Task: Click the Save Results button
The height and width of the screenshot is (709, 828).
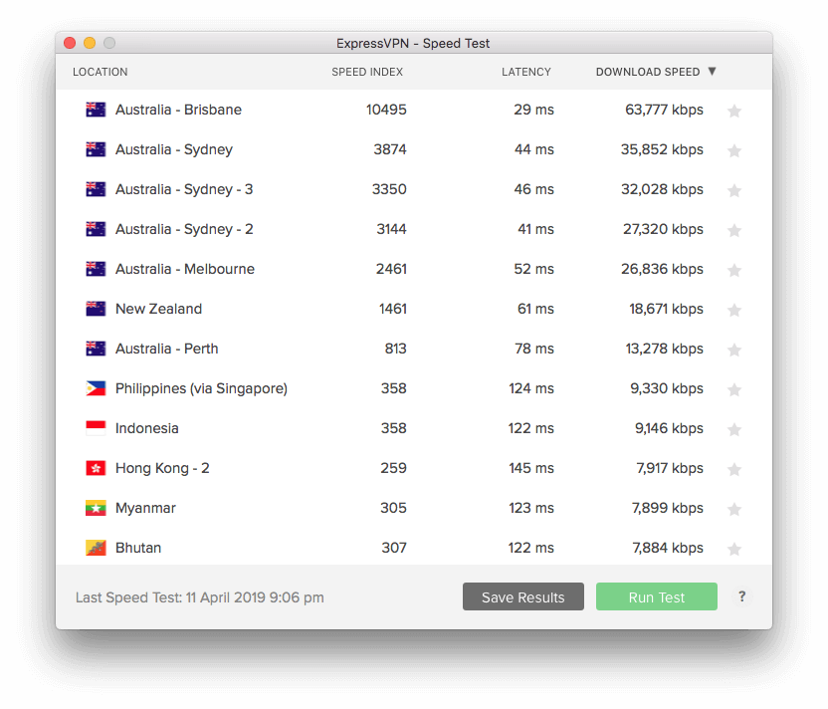Action: coord(523,597)
